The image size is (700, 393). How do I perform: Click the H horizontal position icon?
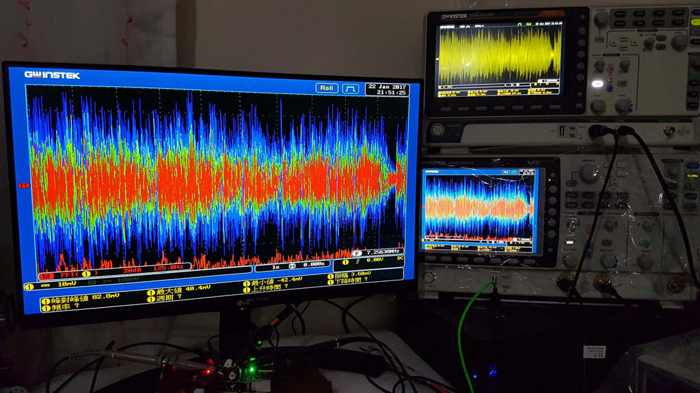click(292, 266)
